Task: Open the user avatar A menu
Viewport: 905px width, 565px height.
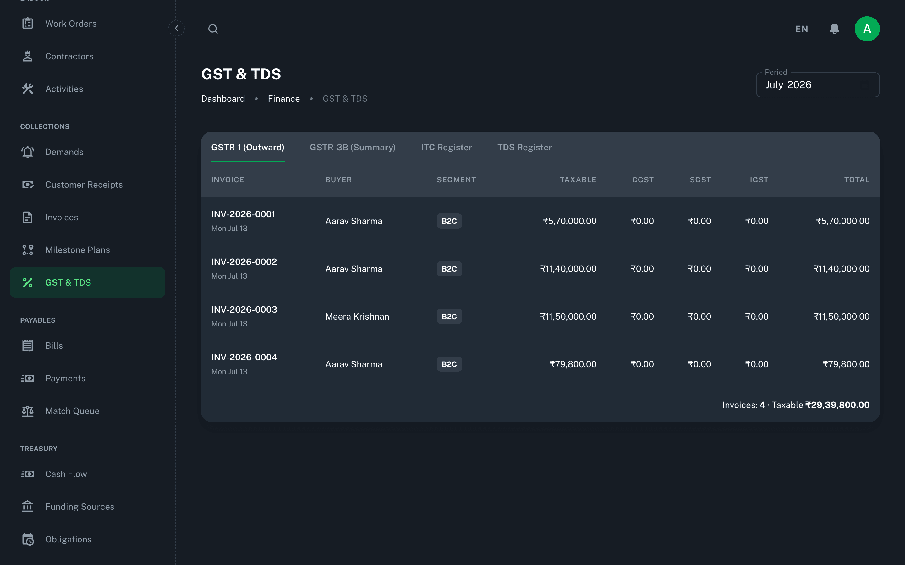Action: point(867,29)
